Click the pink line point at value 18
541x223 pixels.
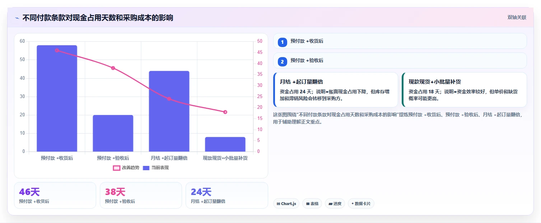click(x=225, y=112)
